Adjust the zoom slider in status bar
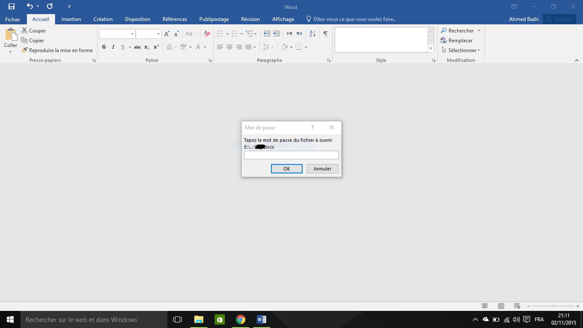 point(553,306)
